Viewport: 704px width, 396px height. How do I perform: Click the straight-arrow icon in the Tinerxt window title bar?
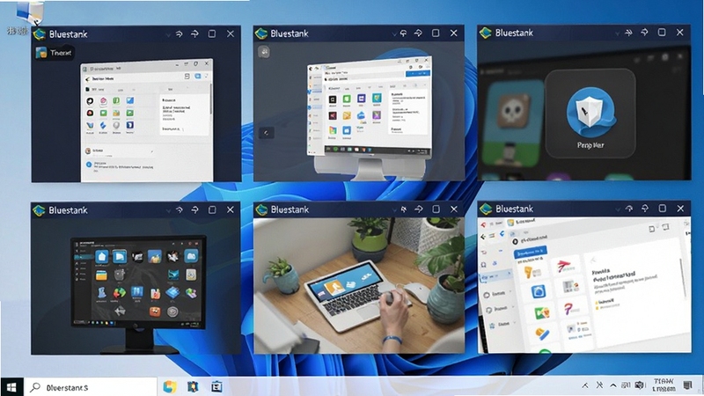tap(194, 34)
